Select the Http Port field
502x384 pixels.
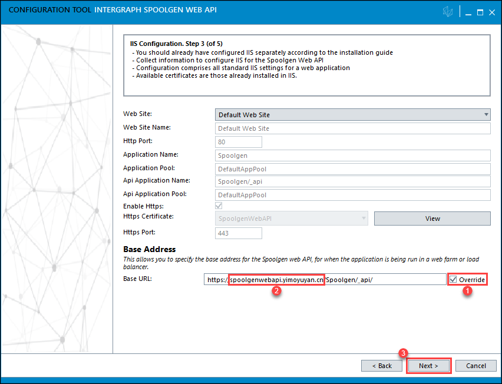pyautogui.click(x=238, y=142)
